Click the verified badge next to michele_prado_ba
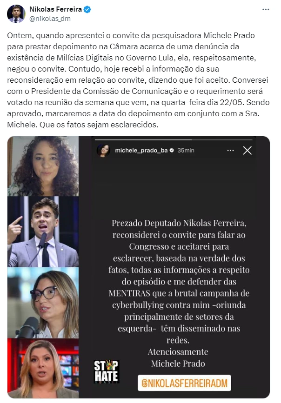The width and height of the screenshot is (281, 403). pyautogui.click(x=172, y=150)
